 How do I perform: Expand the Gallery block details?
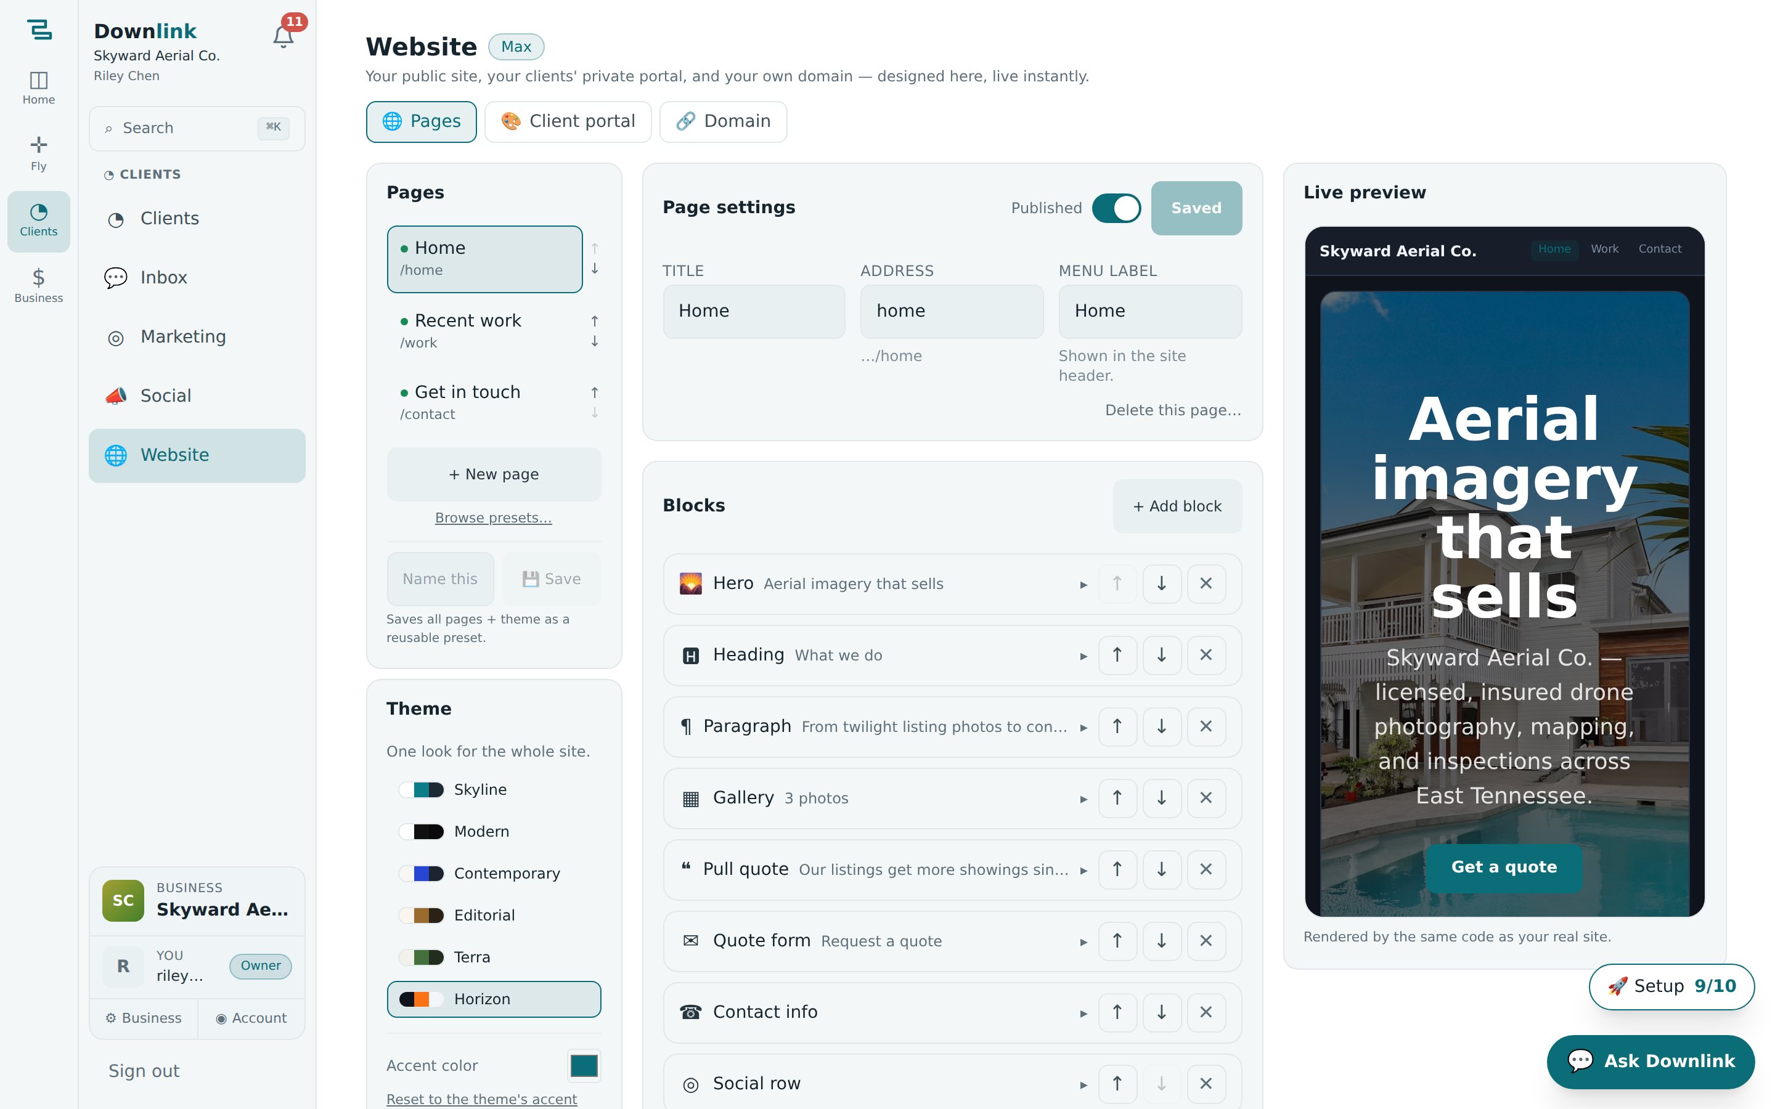pos(1083,798)
